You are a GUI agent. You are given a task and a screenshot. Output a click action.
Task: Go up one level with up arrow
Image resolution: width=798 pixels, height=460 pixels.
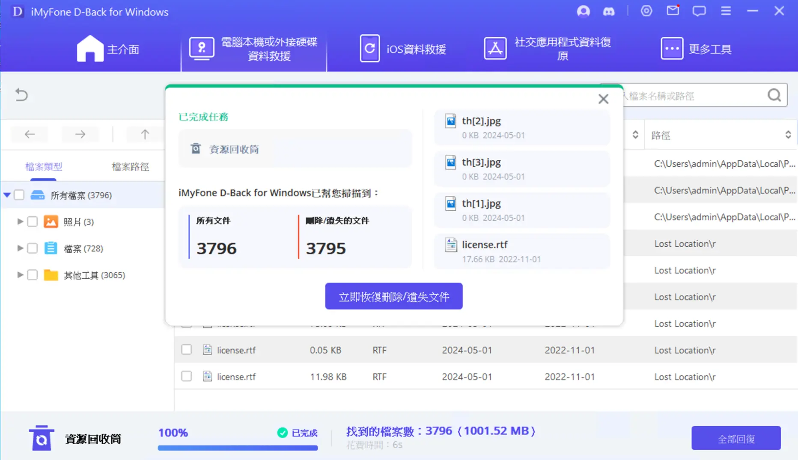(x=145, y=134)
